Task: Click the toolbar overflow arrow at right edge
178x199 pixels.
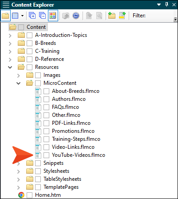Action: 175,19
